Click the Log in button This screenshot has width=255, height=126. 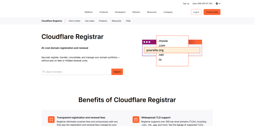tap(196, 12)
